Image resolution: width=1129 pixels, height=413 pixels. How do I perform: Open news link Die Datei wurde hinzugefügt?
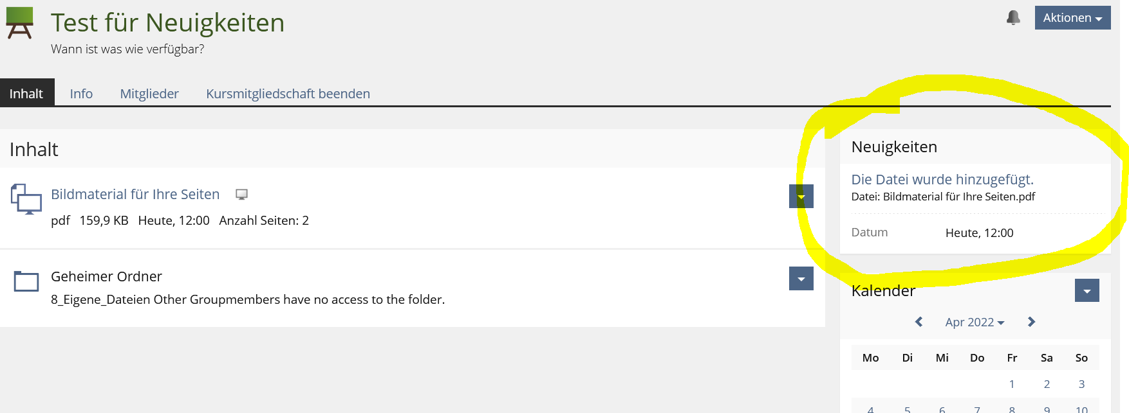tap(942, 180)
